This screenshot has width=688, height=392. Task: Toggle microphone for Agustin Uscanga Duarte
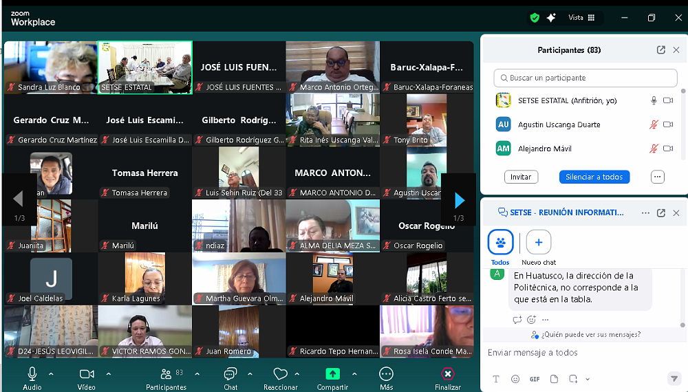click(x=654, y=124)
